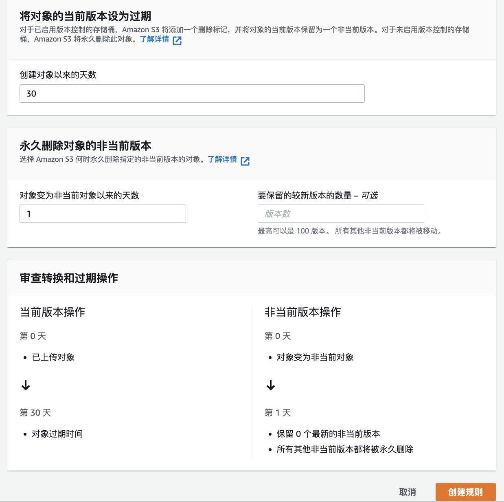Click the down arrow in 当前版本操作 column
This screenshot has width=504, height=502.
[x=26, y=385]
